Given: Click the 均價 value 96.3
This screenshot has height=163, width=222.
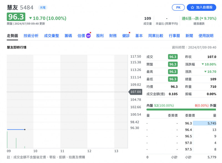Looking at the screenshot, I should pos(174,87).
